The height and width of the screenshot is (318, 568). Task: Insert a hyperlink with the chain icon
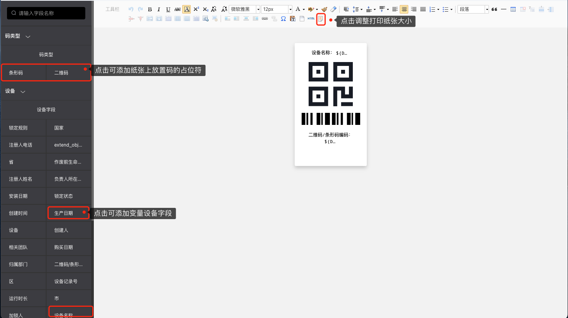[265, 19]
